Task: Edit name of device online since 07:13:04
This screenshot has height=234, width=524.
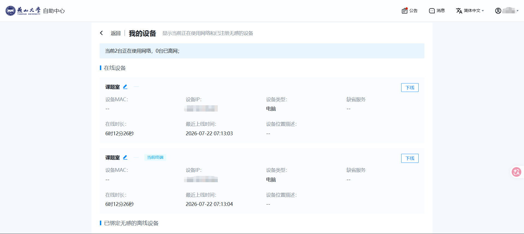Action: click(x=125, y=157)
